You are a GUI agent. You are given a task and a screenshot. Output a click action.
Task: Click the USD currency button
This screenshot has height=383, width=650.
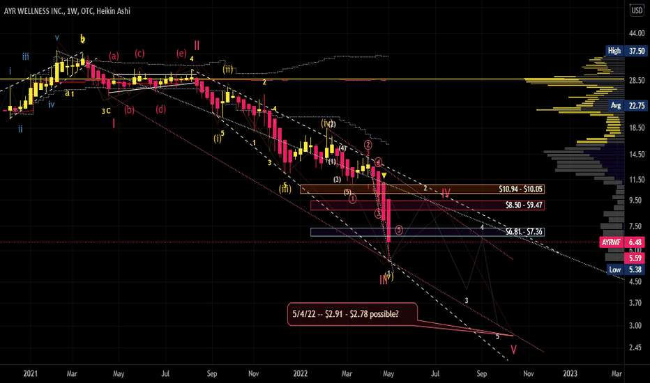coord(637,10)
